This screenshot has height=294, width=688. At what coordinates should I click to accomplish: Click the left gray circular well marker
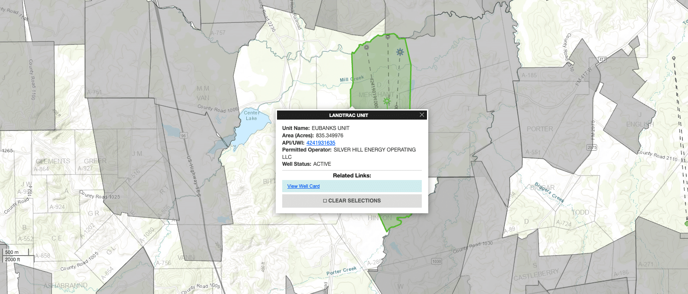(366, 47)
